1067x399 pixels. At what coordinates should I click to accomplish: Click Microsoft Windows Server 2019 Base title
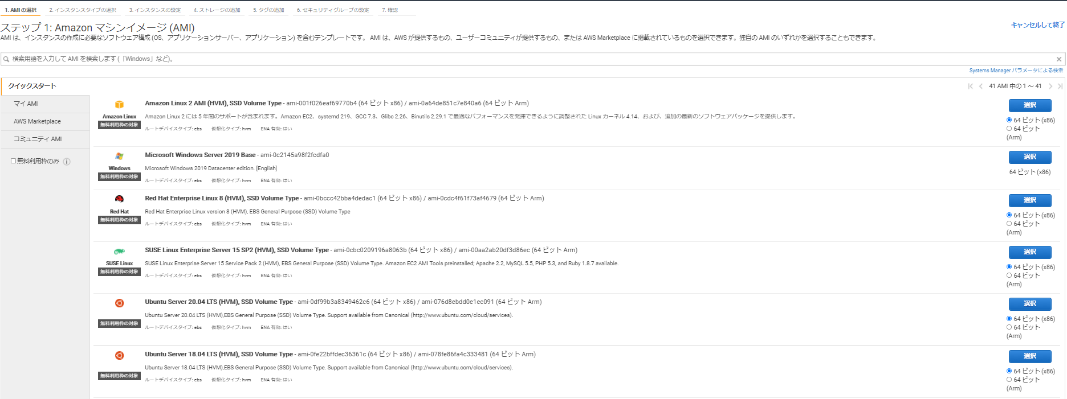coord(200,155)
